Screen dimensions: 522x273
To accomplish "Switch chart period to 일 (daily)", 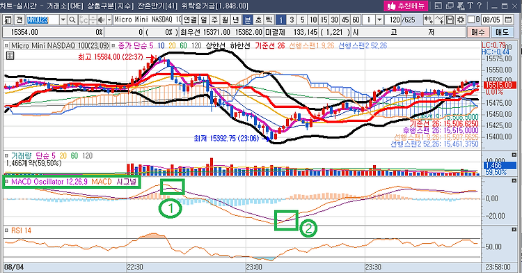I will [204, 20].
